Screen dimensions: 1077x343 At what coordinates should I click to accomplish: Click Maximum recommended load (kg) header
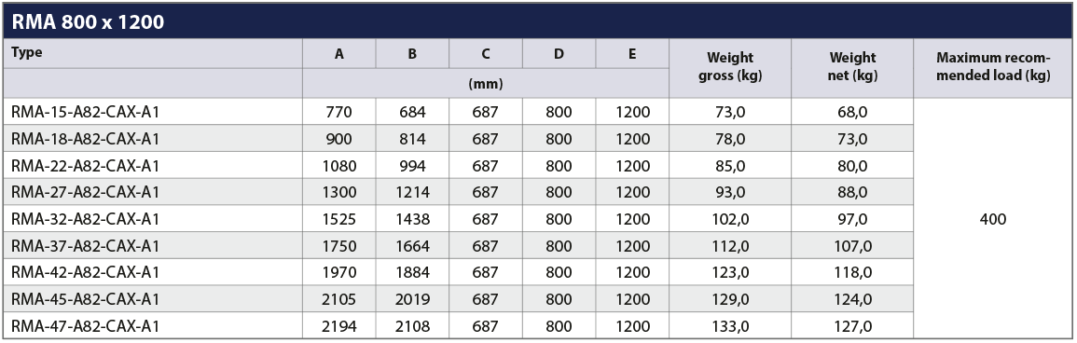pyautogui.click(x=993, y=67)
